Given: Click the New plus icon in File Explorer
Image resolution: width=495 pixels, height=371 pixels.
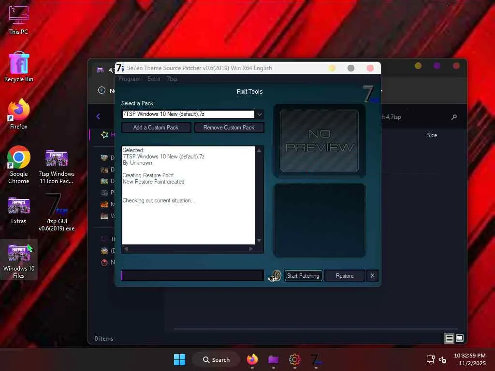Looking at the screenshot, I should [102, 90].
